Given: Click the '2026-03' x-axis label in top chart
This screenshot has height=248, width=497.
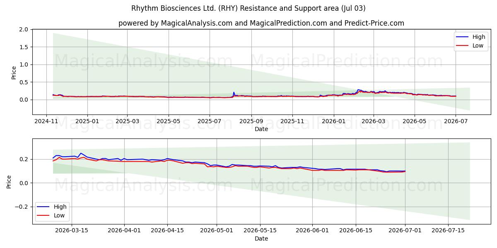Looking at the screenshot, I should point(374,121).
